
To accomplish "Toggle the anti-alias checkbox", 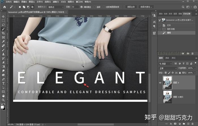I will [81, 7].
